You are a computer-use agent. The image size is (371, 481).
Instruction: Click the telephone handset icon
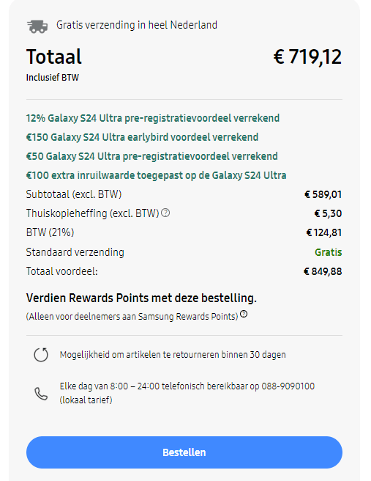click(41, 394)
